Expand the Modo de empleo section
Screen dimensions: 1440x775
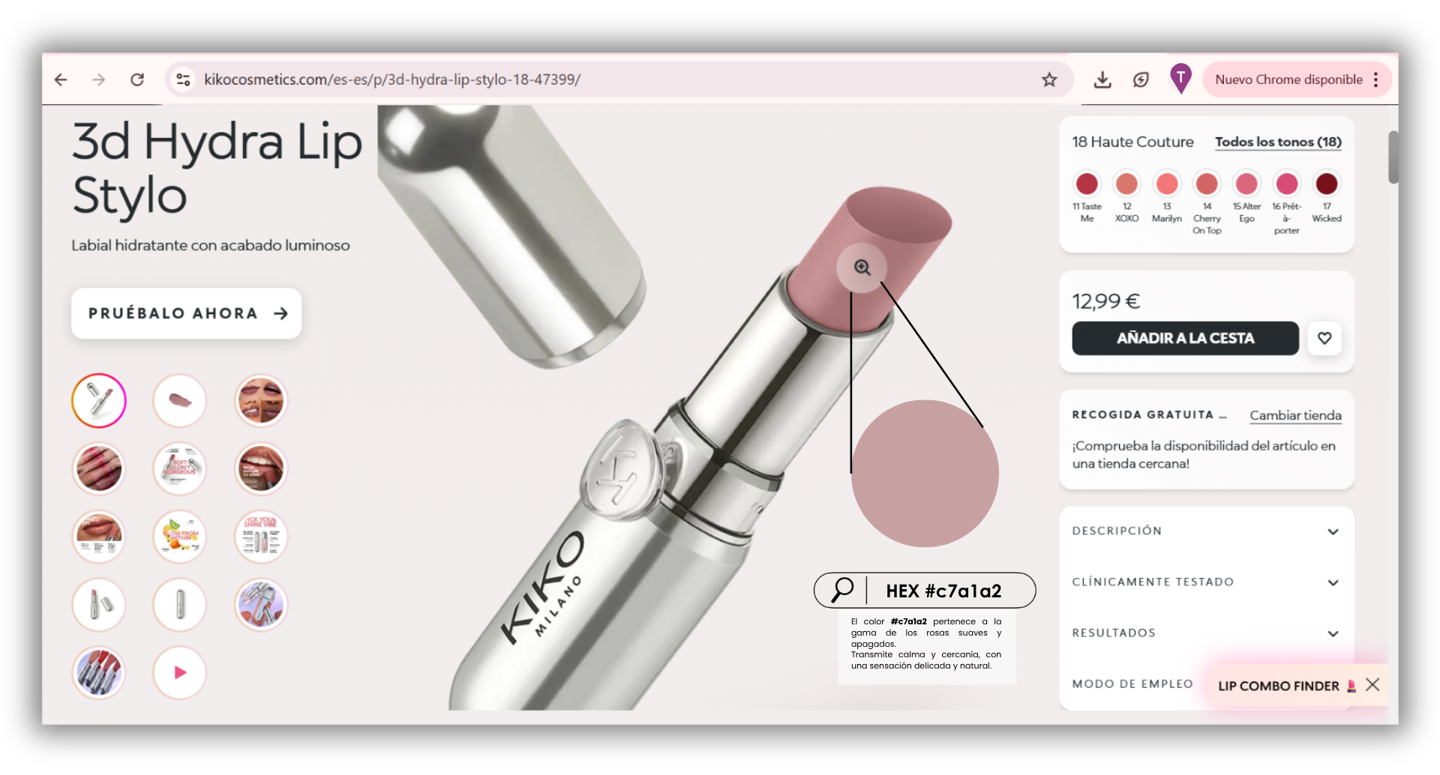(x=1132, y=684)
